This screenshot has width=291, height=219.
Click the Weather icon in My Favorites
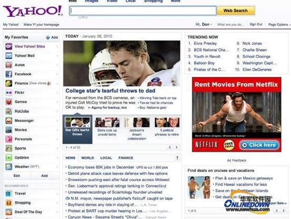point(9,167)
